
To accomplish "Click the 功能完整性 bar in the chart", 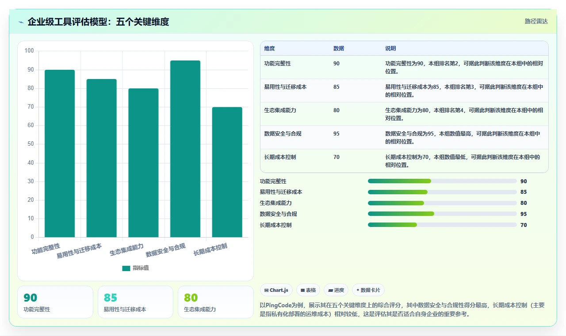I will [x=60, y=153].
